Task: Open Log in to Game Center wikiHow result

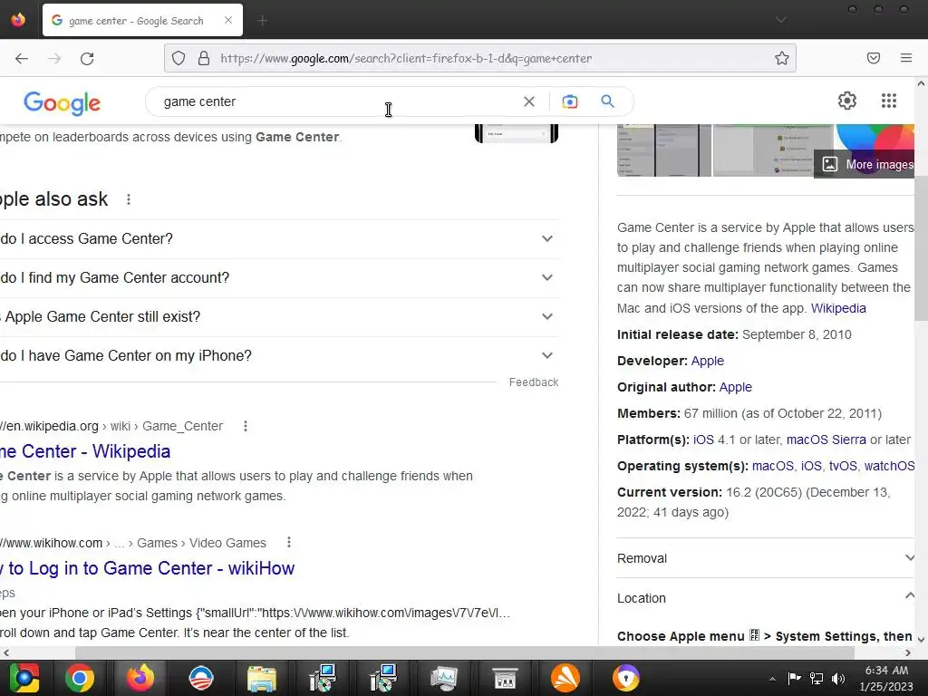Action: 148,568
